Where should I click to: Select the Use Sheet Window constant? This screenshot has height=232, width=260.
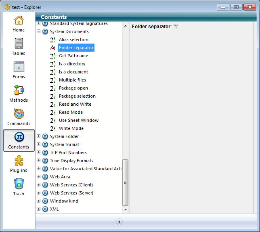[78, 120]
